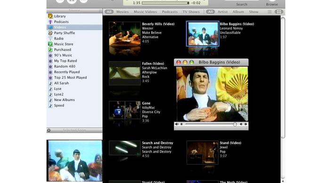The height and width of the screenshot is (183, 311).
Task: Select the Gone tobyMac video thumbnail
Action: [125, 110]
